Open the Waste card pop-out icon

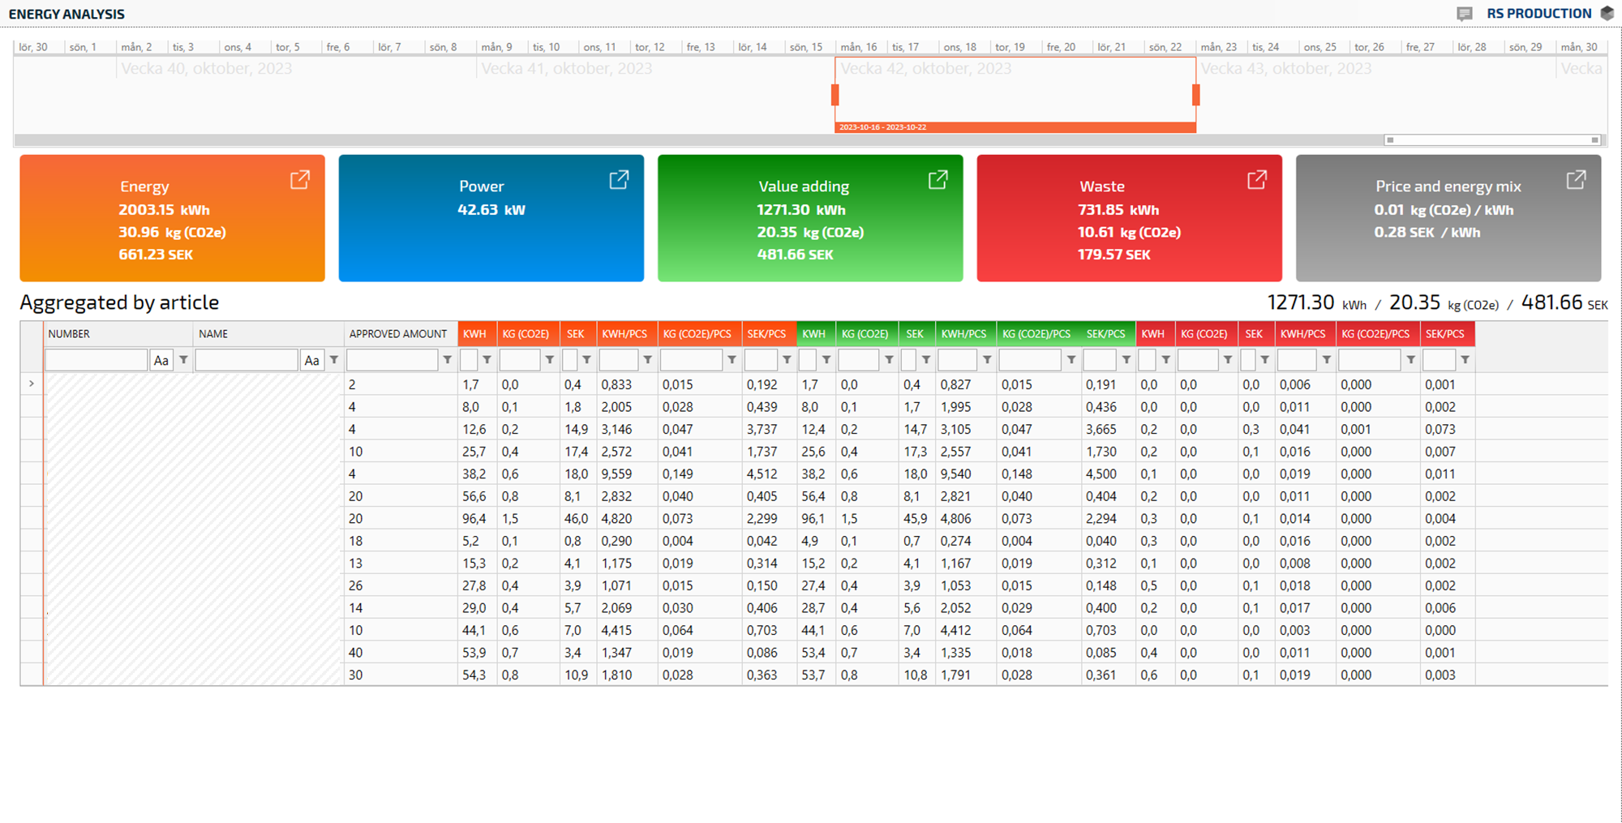[x=1256, y=180]
